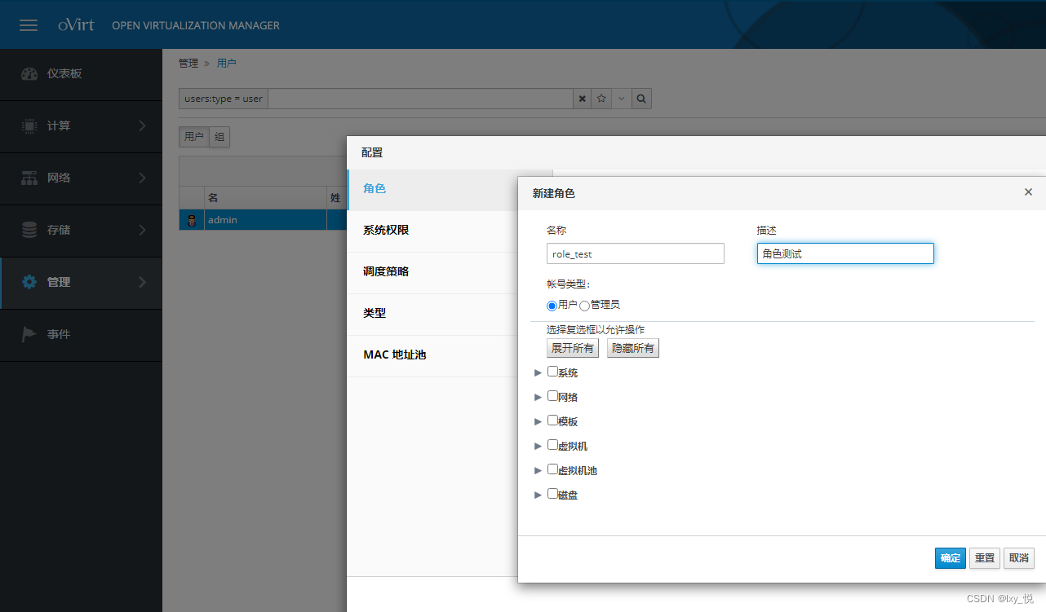The width and height of the screenshot is (1046, 612).
Task: Open the search bar dropdown arrow
Action: tap(621, 98)
